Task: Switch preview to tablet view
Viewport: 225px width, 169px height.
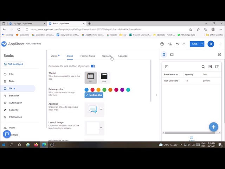Action: (172, 55)
